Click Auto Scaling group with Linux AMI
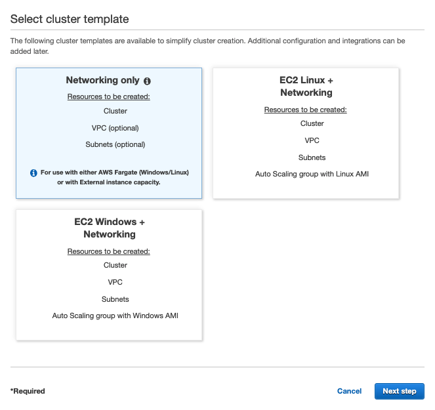Image resolution: width=435 pixels, height=410 pixels. [x=316, y=174]
